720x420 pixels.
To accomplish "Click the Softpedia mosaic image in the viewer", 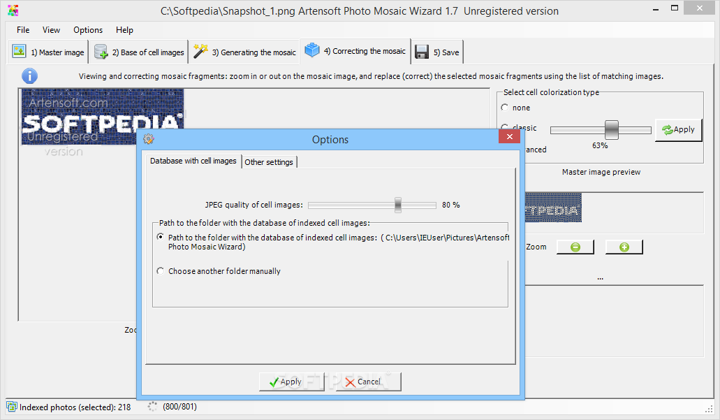I will click(x=103, y=117).
